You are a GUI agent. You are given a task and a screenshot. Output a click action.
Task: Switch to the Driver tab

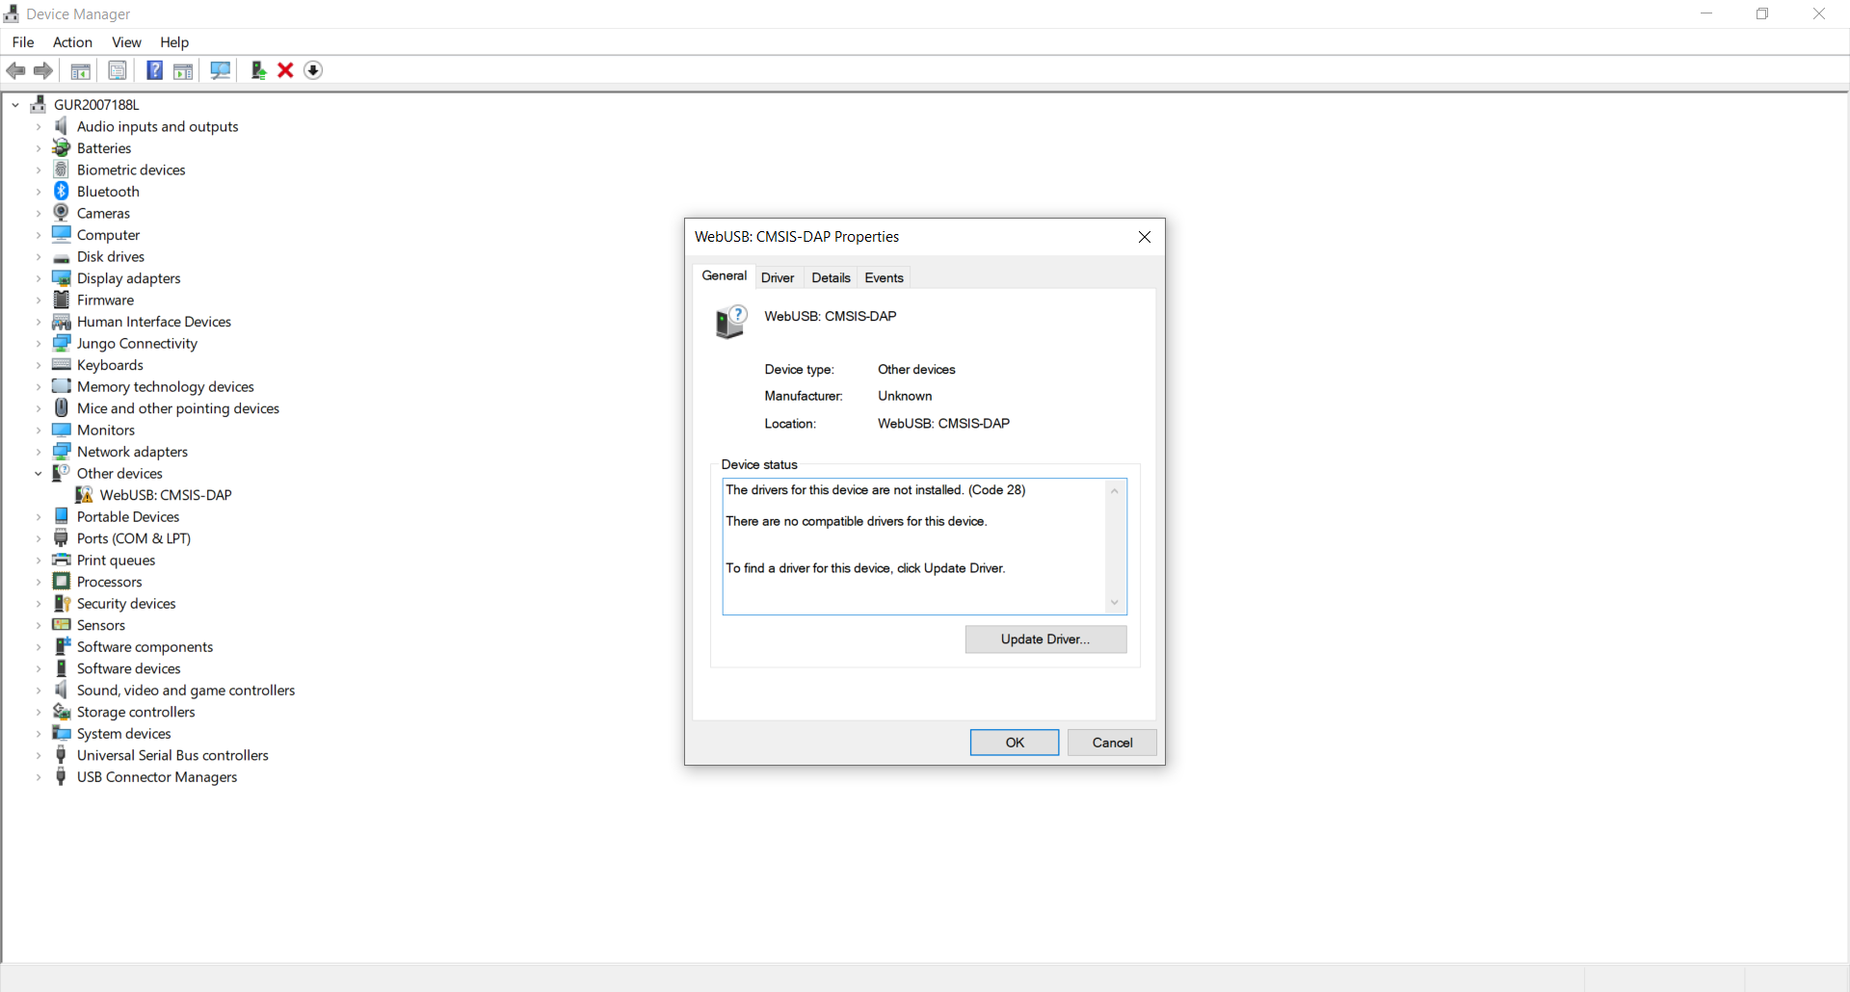click(778, 277)
